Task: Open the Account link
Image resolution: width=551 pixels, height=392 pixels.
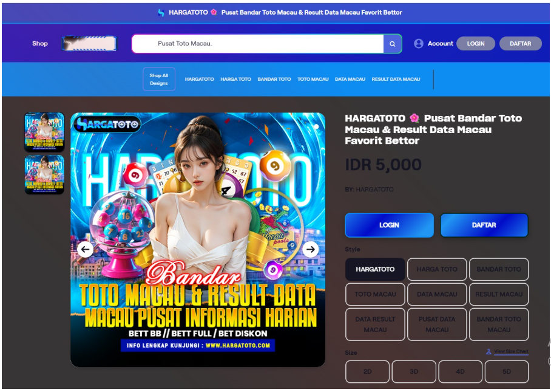Action: 441,44
